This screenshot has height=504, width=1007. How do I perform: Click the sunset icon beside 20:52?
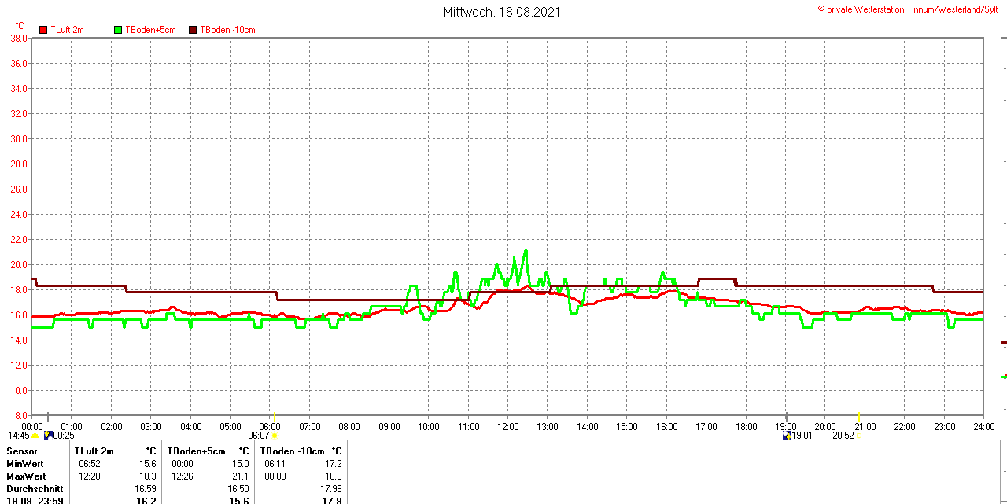tap(859, 436)
